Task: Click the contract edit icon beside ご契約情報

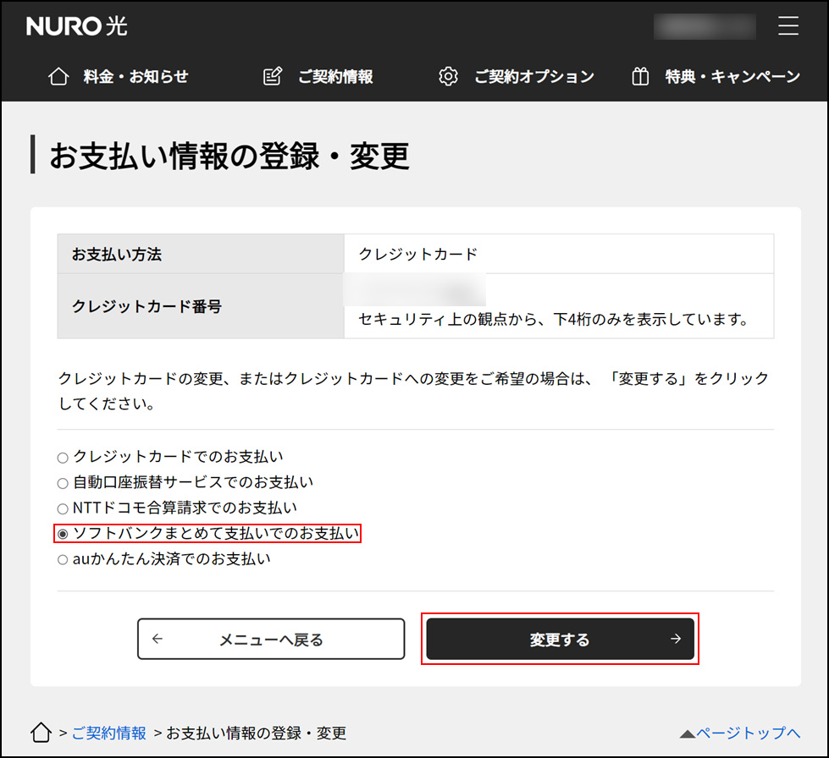Action: [x=273, y=77]
